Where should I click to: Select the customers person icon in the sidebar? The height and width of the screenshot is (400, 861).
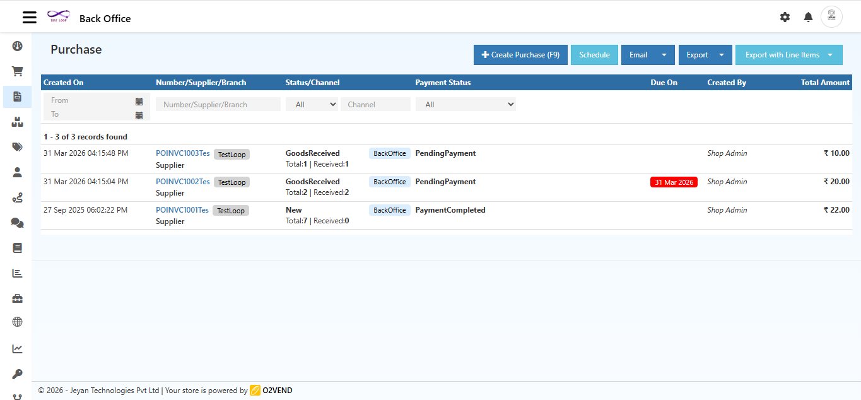click(x=17, y=172)
